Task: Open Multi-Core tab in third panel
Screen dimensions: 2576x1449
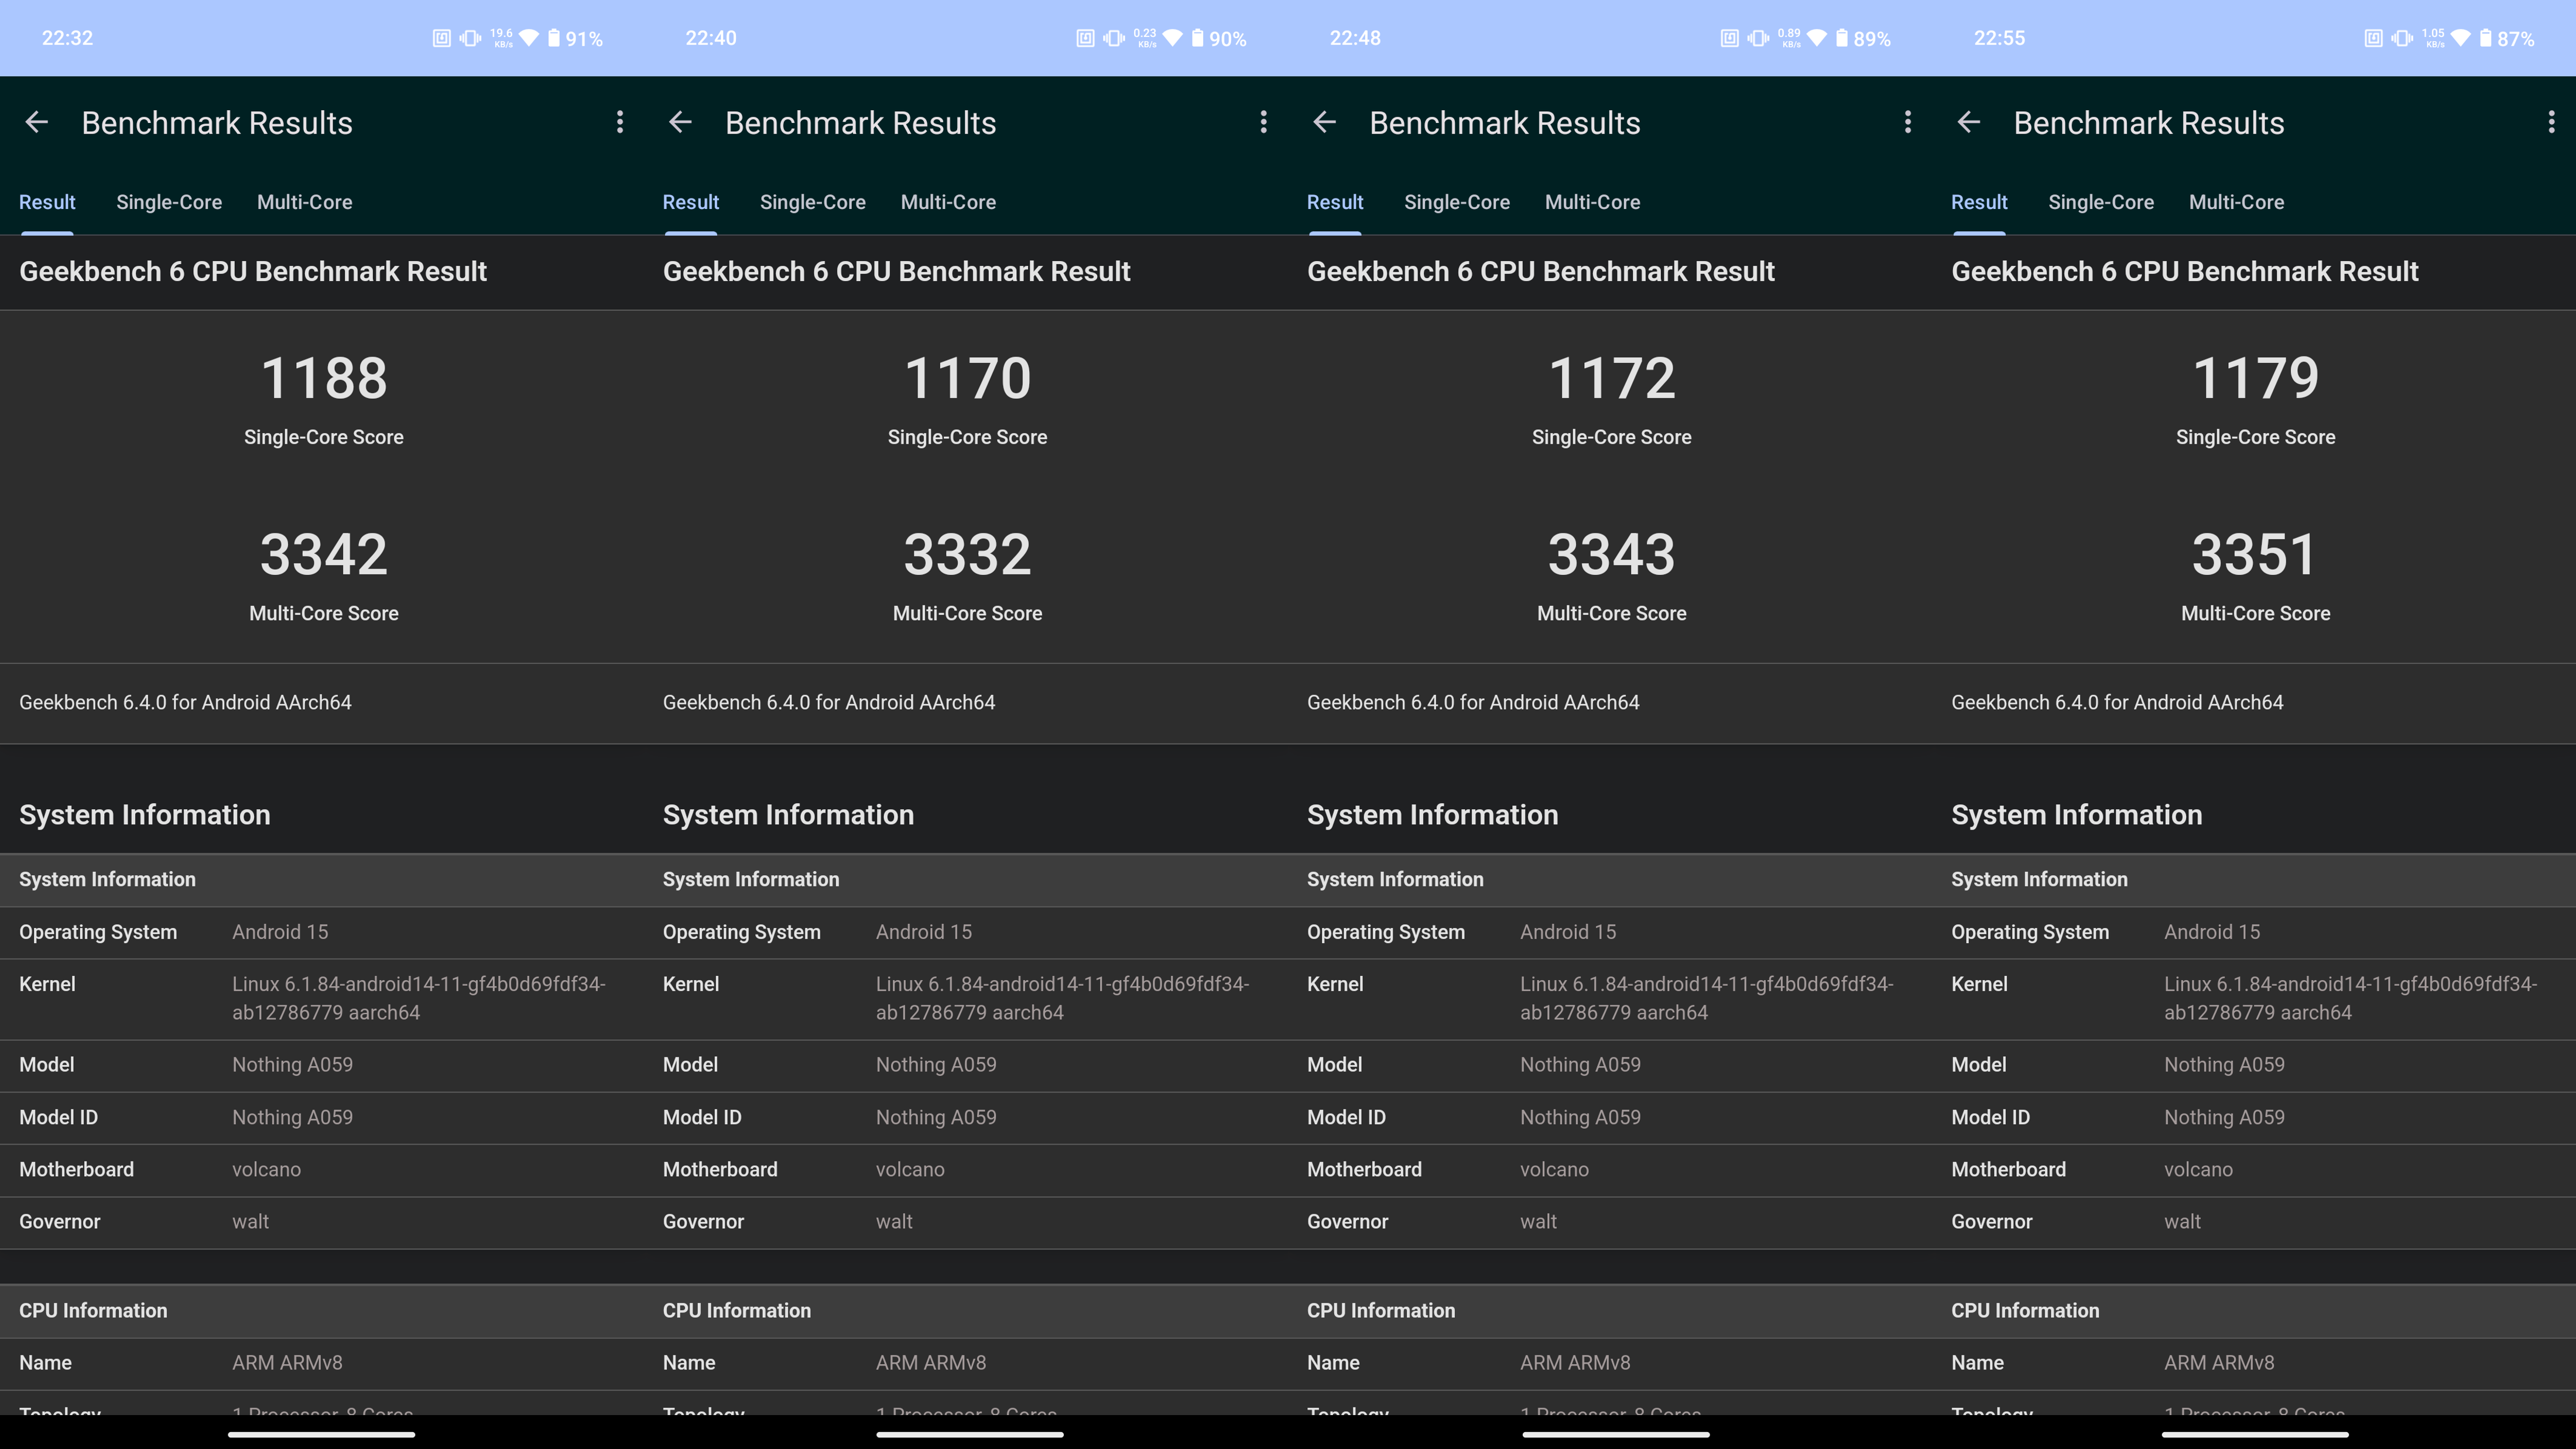Action: tap(1592, 202)
